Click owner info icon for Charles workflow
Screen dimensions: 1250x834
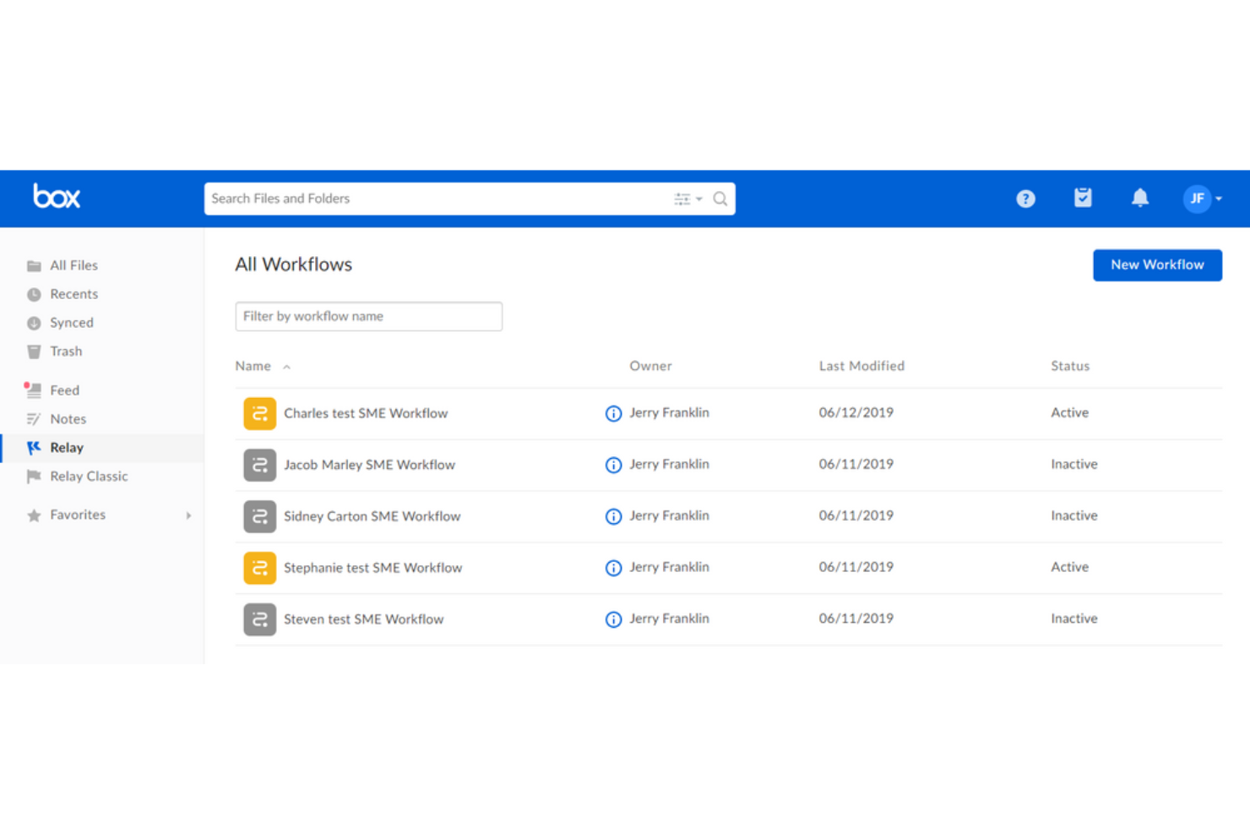614,413
